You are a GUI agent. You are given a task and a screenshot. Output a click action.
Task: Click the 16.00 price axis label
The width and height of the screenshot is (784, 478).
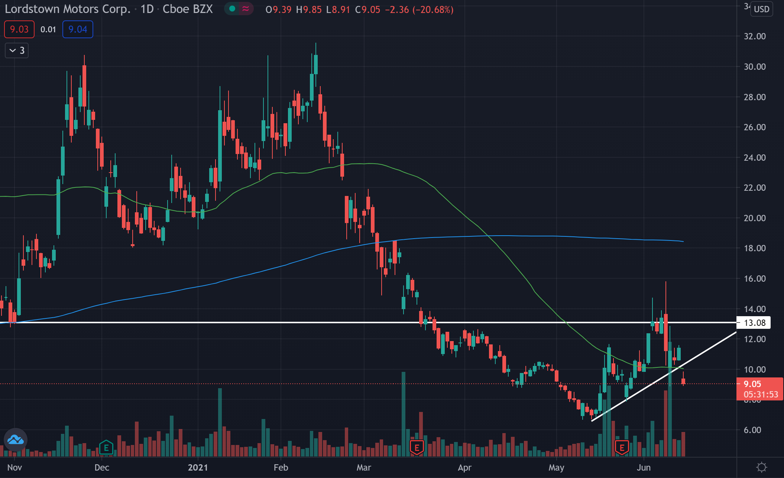pos(755,279)
